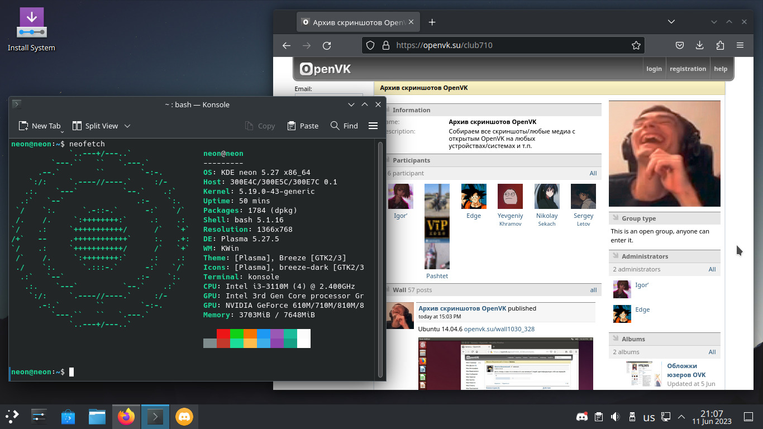Click the Save to Pocket icon
This screenshot has width=763, height=429.
(680, 45)
